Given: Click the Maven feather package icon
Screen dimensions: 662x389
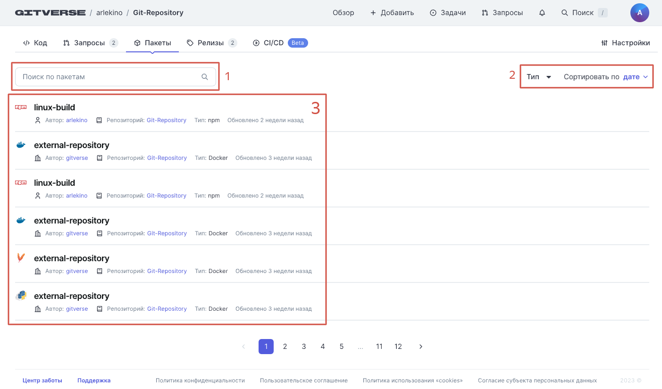Looking at the screenshot, I should tap(21, 258).
